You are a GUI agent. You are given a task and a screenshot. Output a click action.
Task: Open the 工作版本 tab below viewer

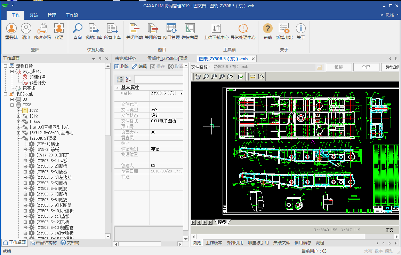pyautogui.click(x=214, y=243)
